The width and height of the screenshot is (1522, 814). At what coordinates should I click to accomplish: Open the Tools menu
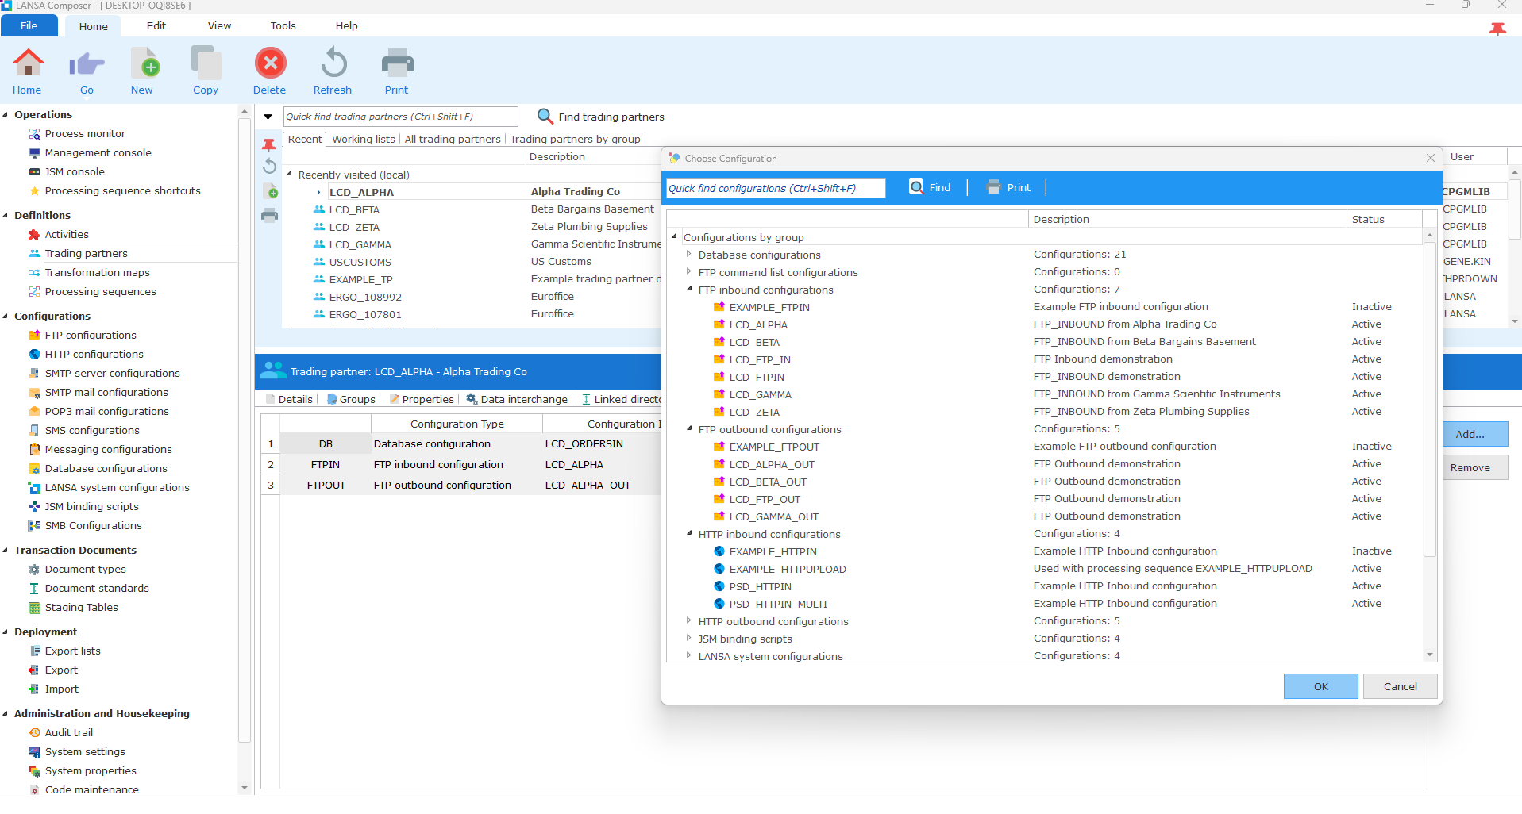tap(283, 25)
